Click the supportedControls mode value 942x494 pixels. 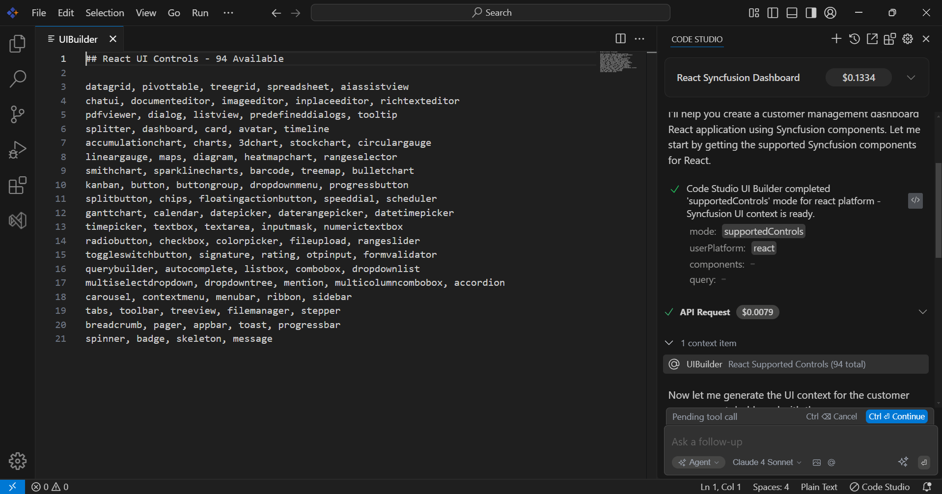(764, 231)
